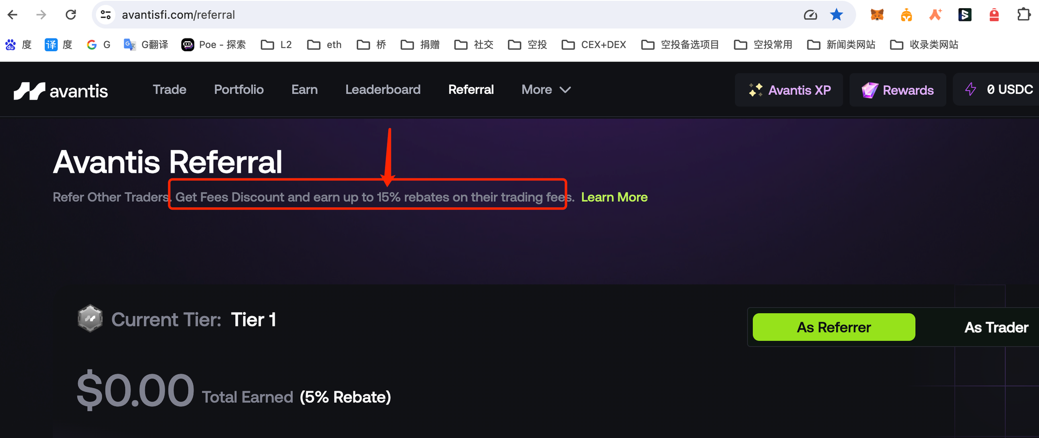
Task: Click the Avantis logo
Action: click(60, 91)
